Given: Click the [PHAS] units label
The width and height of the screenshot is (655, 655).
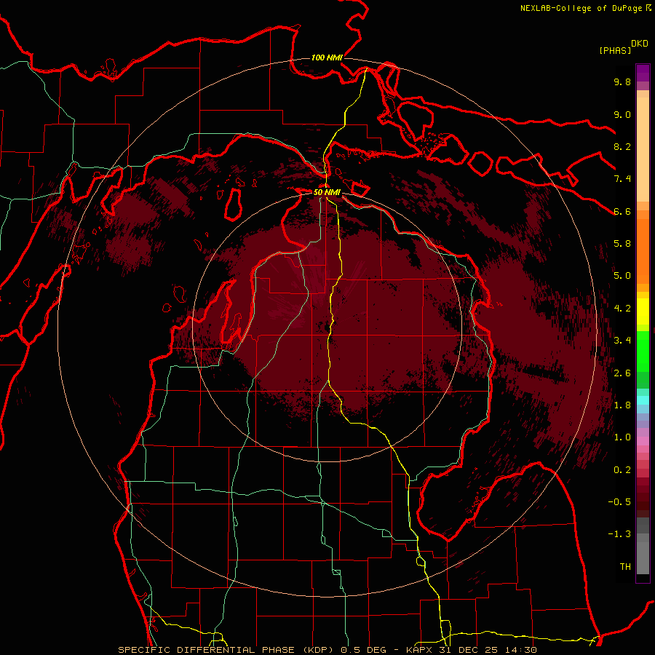Looking at the screenshot, I should (615, 51).
